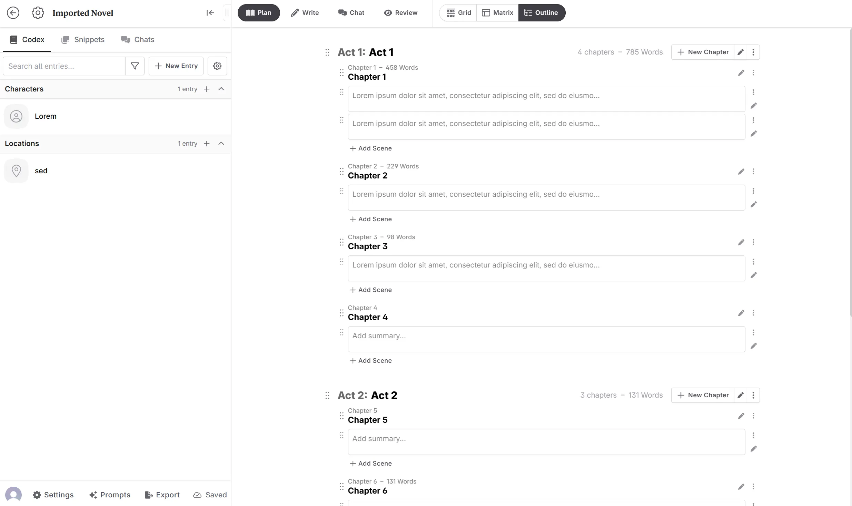Click New Chapter button in Act 1
The image size is (852, 506).
[703, 52]
